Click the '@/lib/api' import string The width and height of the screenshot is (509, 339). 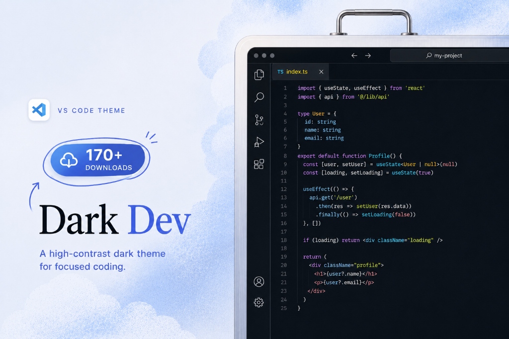coord(373,97)
